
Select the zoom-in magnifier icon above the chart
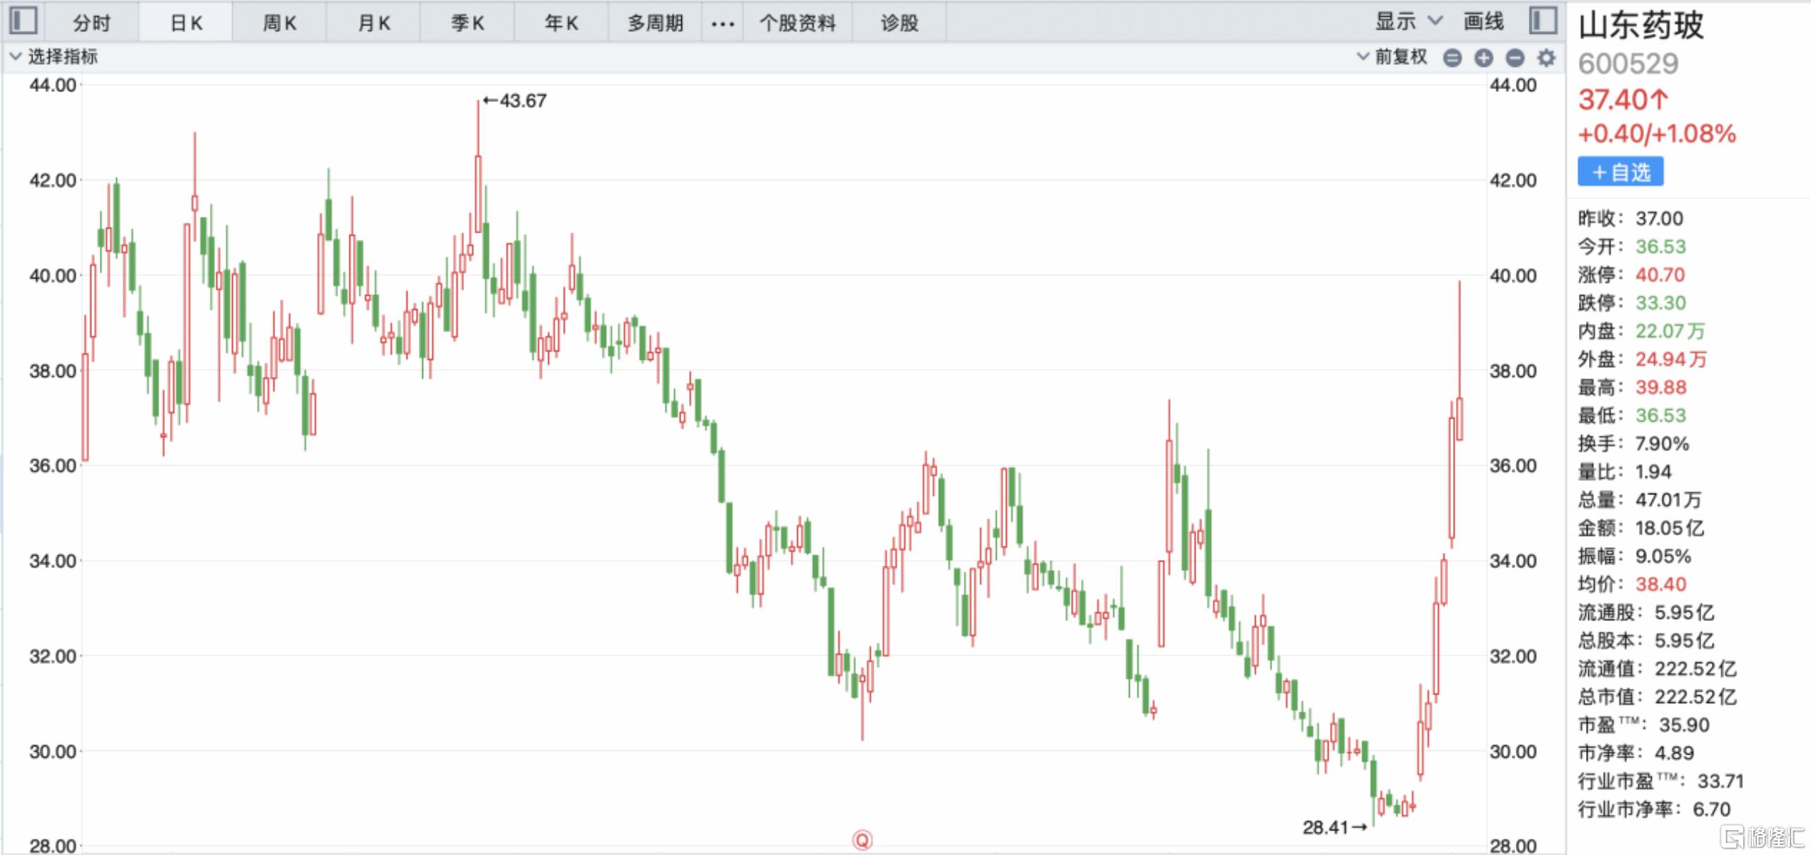pos(1483,58)
